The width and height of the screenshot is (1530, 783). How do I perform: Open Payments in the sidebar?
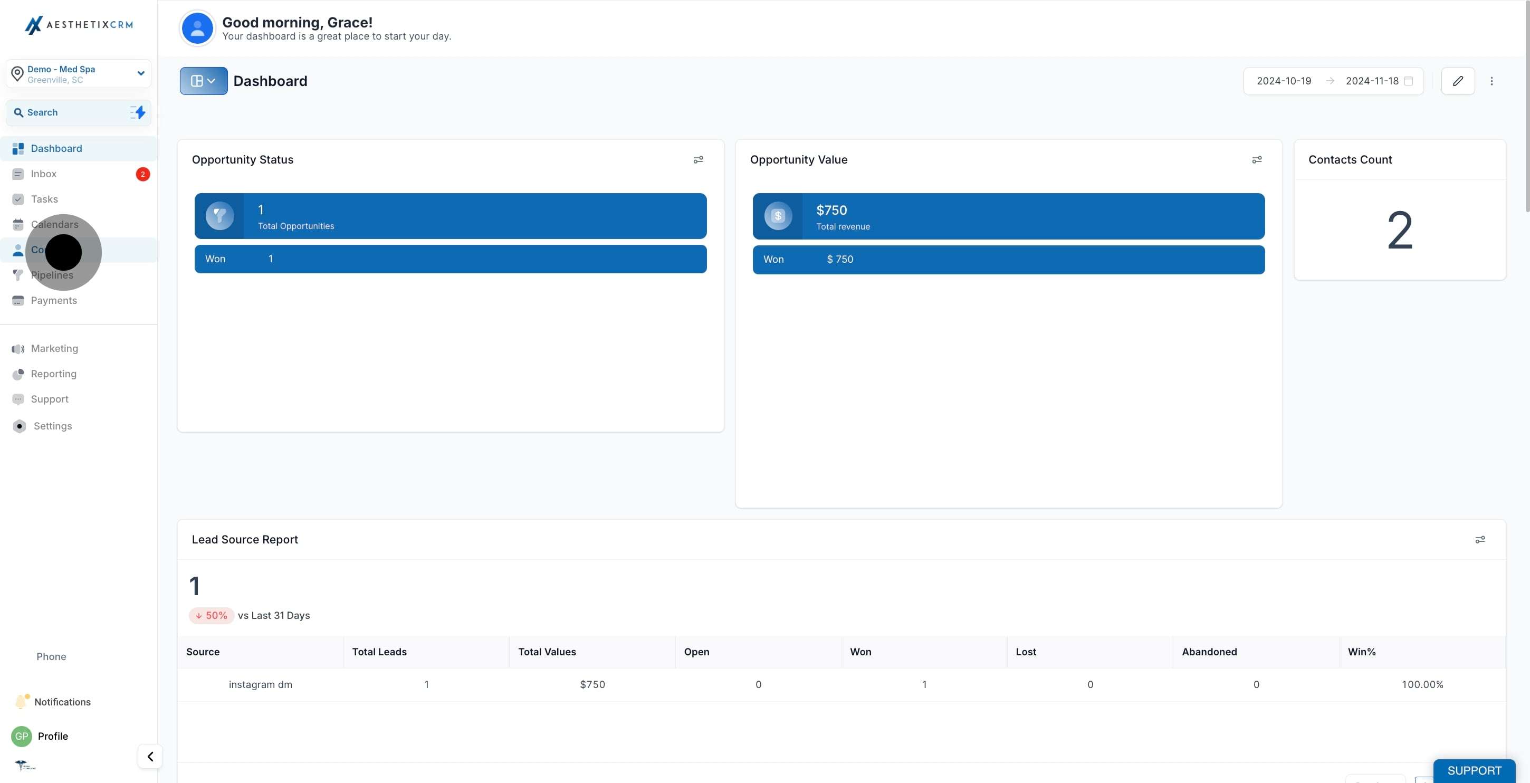(x=79, y=301)
